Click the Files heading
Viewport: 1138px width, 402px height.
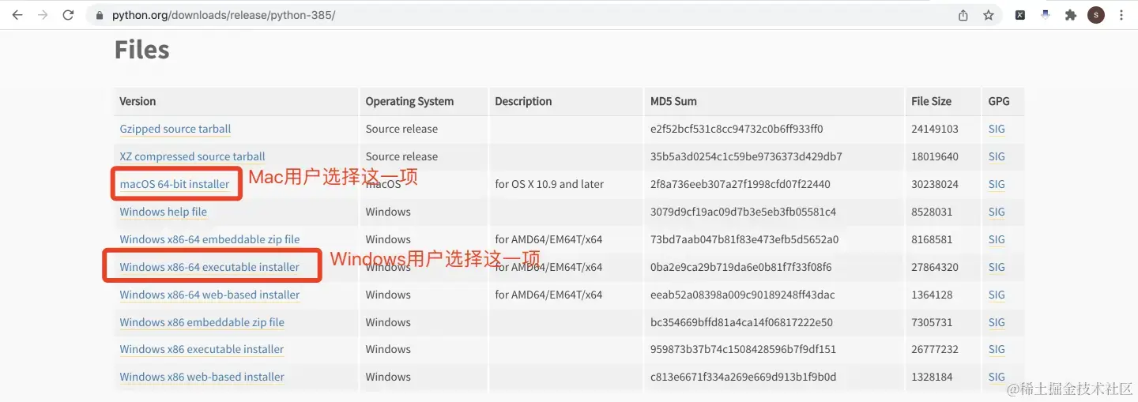142,50
